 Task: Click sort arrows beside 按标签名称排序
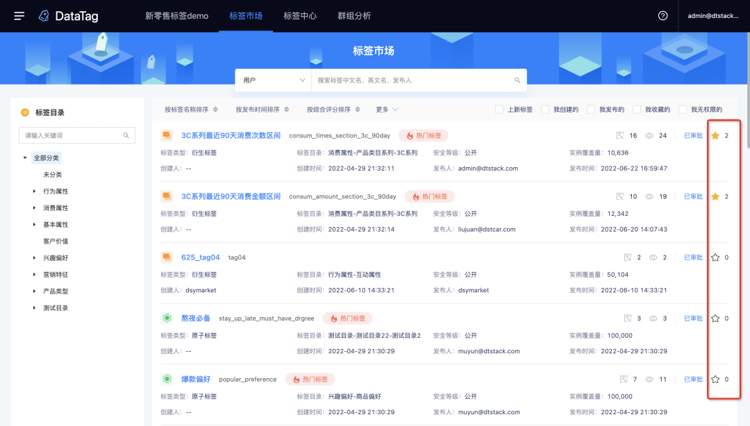tap(215, 110)
